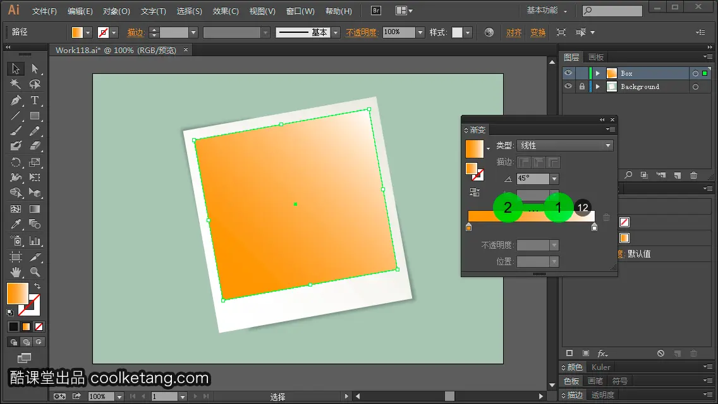
Task: Open the gradient angle dropdown
Action: point(554,179)
